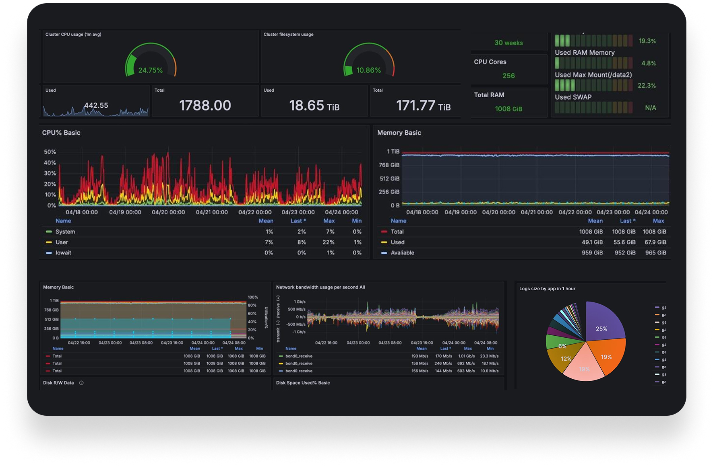The height and width of the screenshot is (466, 713).
Task: Open the CPU% Basic panel title menu
Action: (61, 133)
